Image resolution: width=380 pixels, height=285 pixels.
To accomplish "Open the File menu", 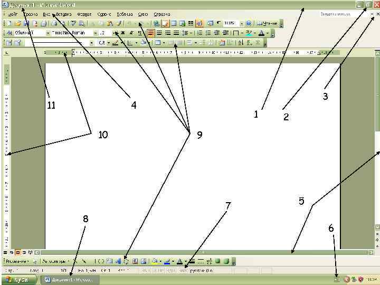I will tap(13, 14).
